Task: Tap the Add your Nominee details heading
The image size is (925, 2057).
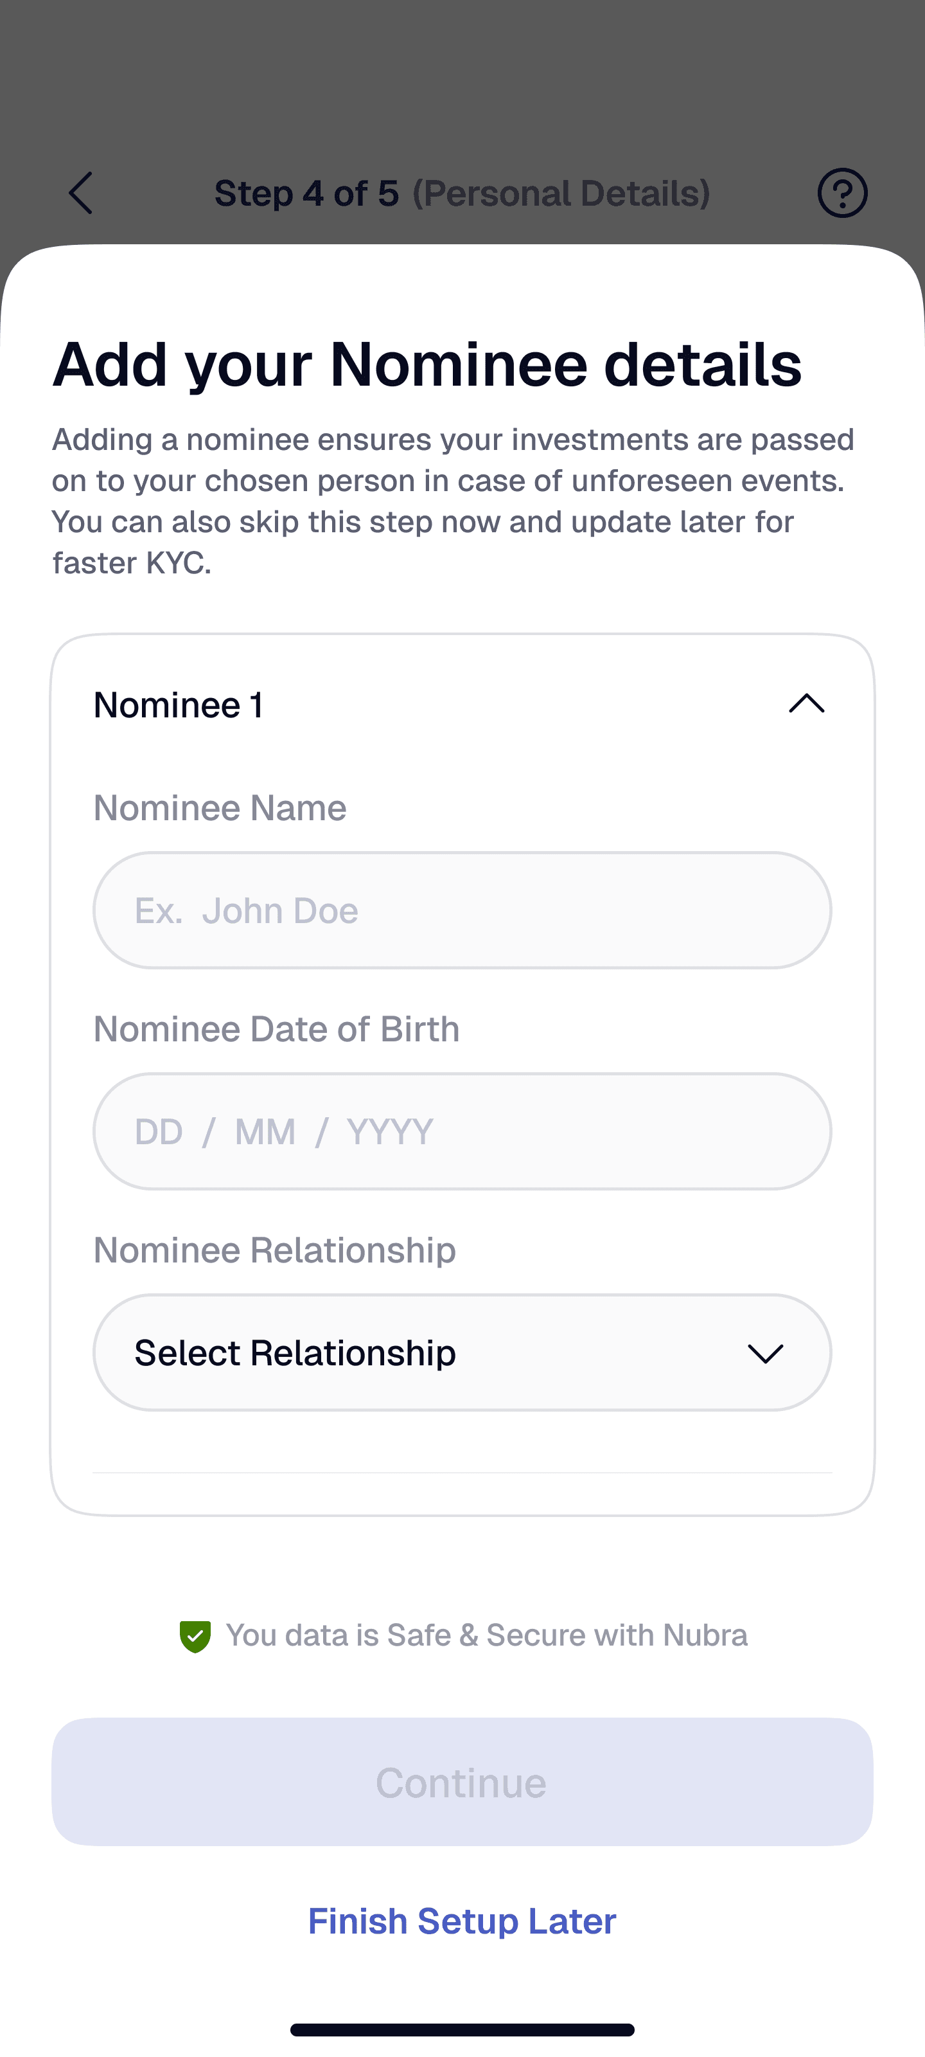Action: tap(427, 365)
